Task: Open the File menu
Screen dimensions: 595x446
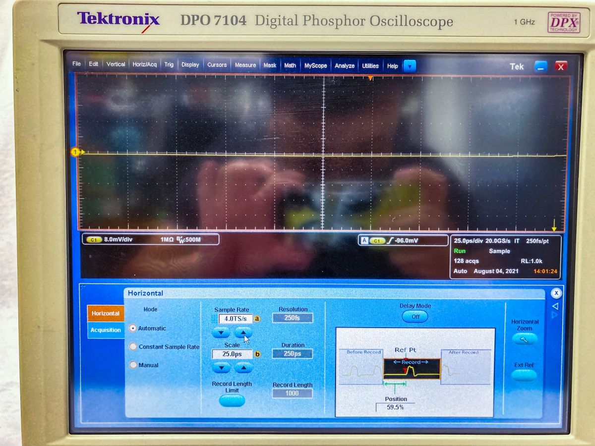Action: pyautogui.click(x=76, y=64)
